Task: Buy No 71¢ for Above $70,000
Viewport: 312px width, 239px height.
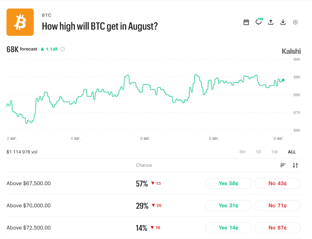Action: pyautogui.click(x=278, y=206)
